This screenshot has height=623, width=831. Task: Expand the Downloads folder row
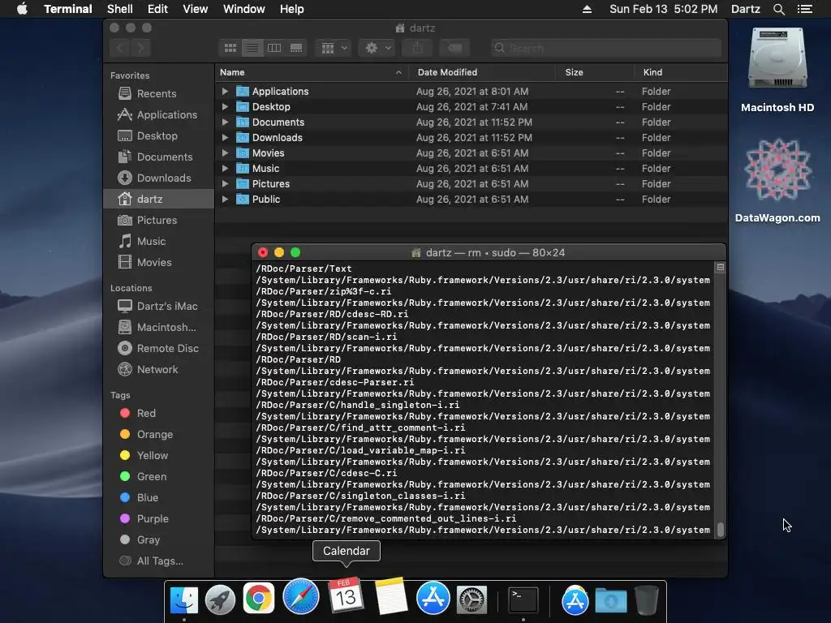coord(225,137)
